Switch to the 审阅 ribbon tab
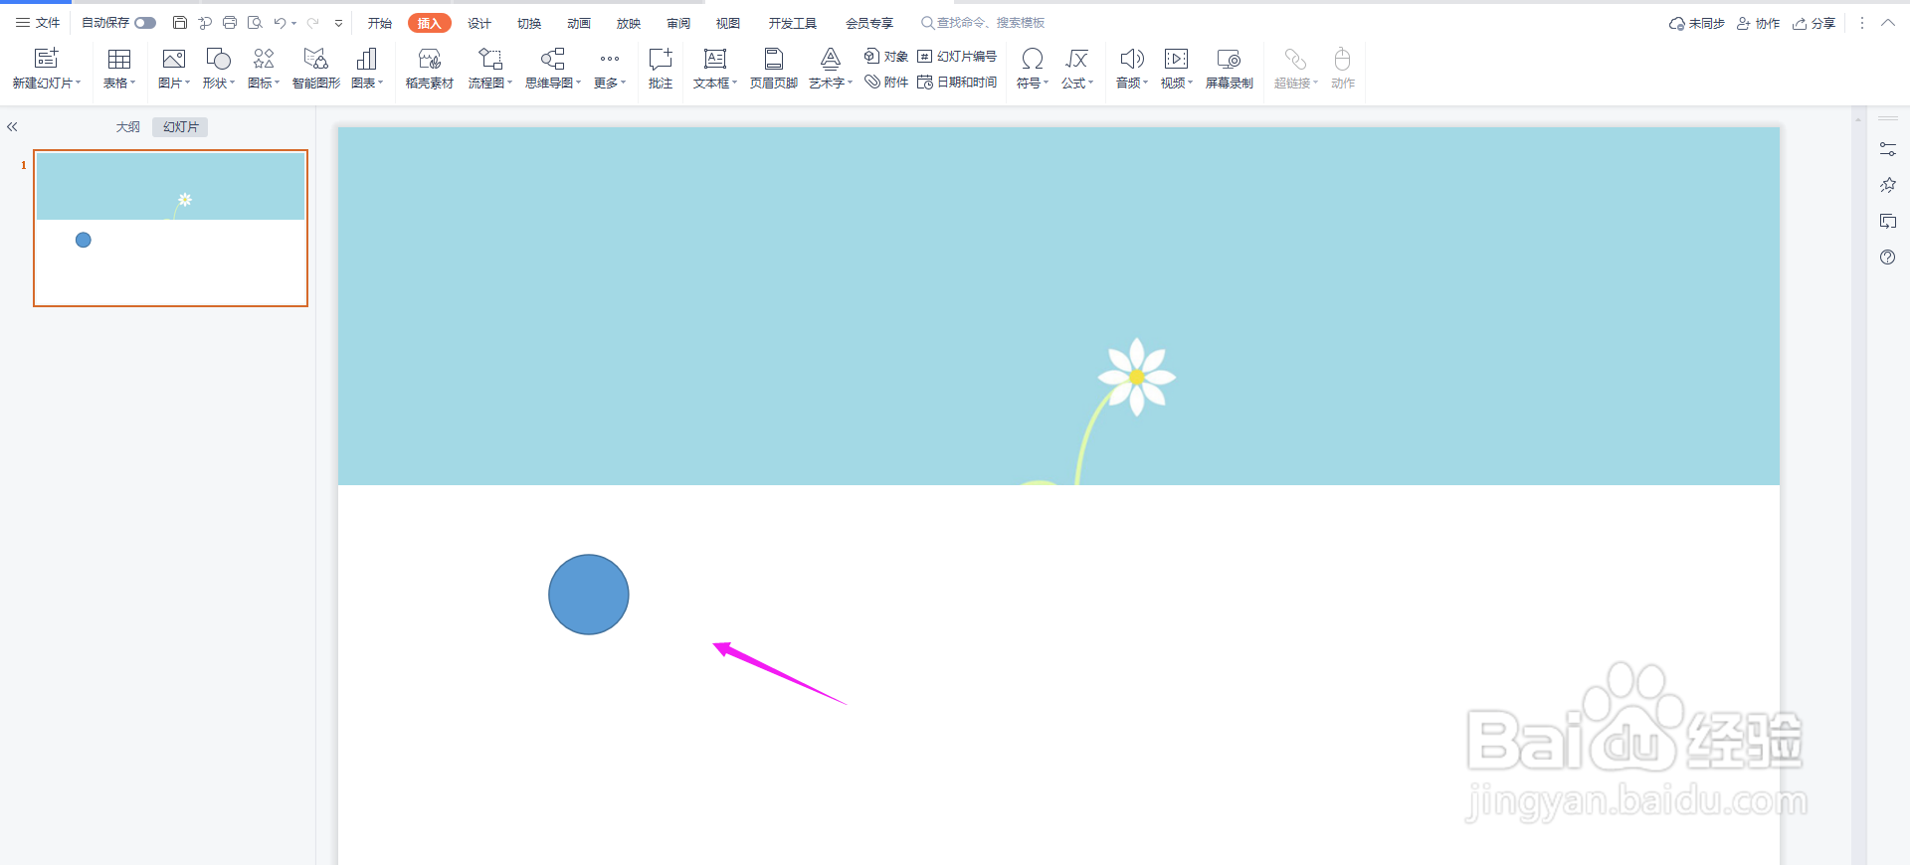Screen dimensions: 1910x865 point(678,23)
